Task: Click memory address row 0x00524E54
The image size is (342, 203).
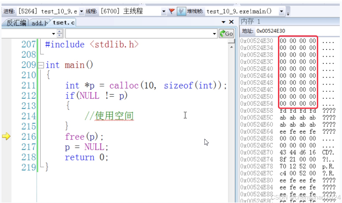Action: [256, 104]
